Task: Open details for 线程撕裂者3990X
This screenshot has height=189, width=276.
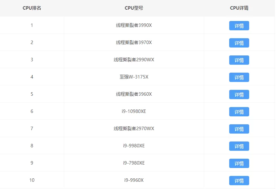Action: pos(239,25)
